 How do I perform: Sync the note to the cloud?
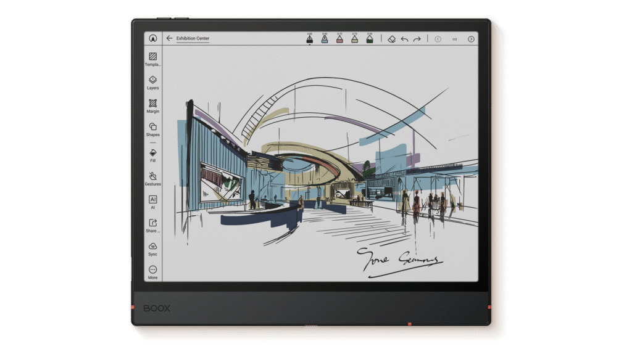pos(152,247)
